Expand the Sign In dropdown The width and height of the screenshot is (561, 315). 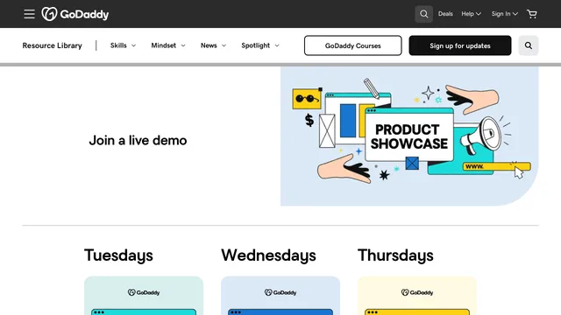pos(505,14)
